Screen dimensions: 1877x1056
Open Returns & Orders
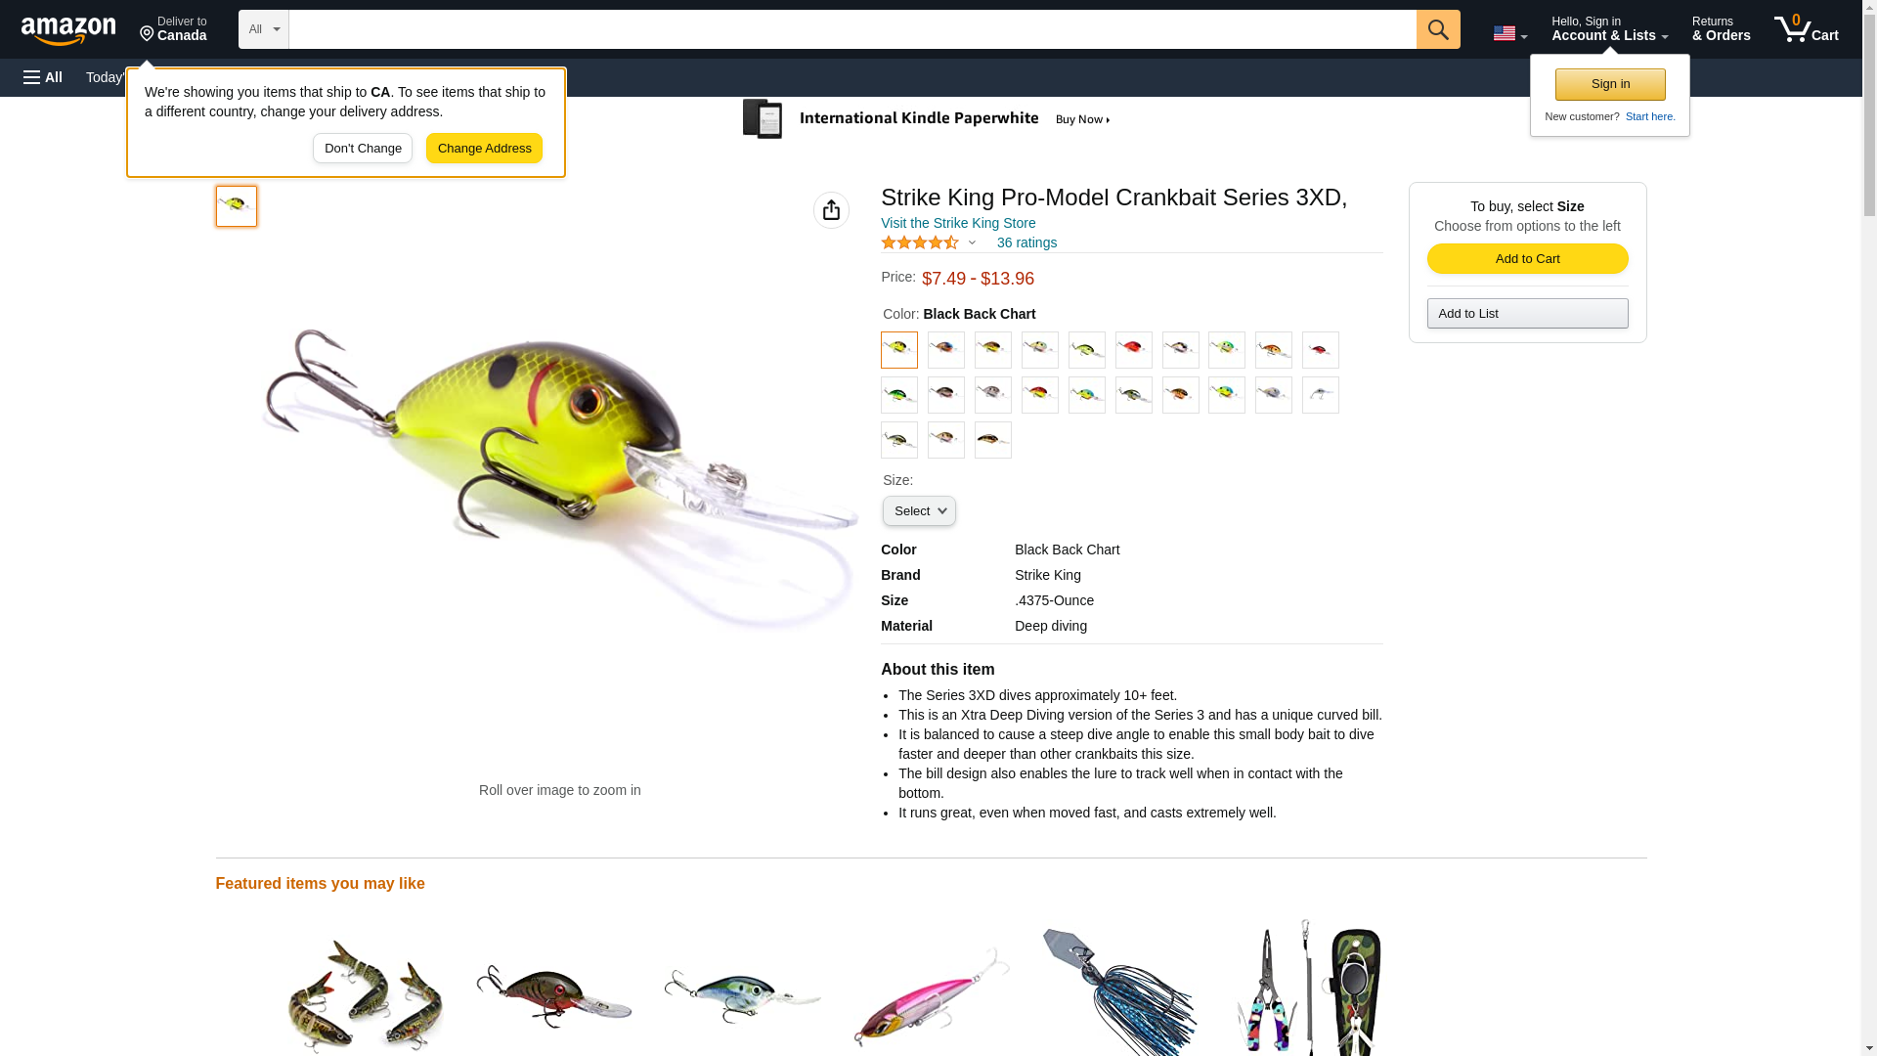(1721, 29)
